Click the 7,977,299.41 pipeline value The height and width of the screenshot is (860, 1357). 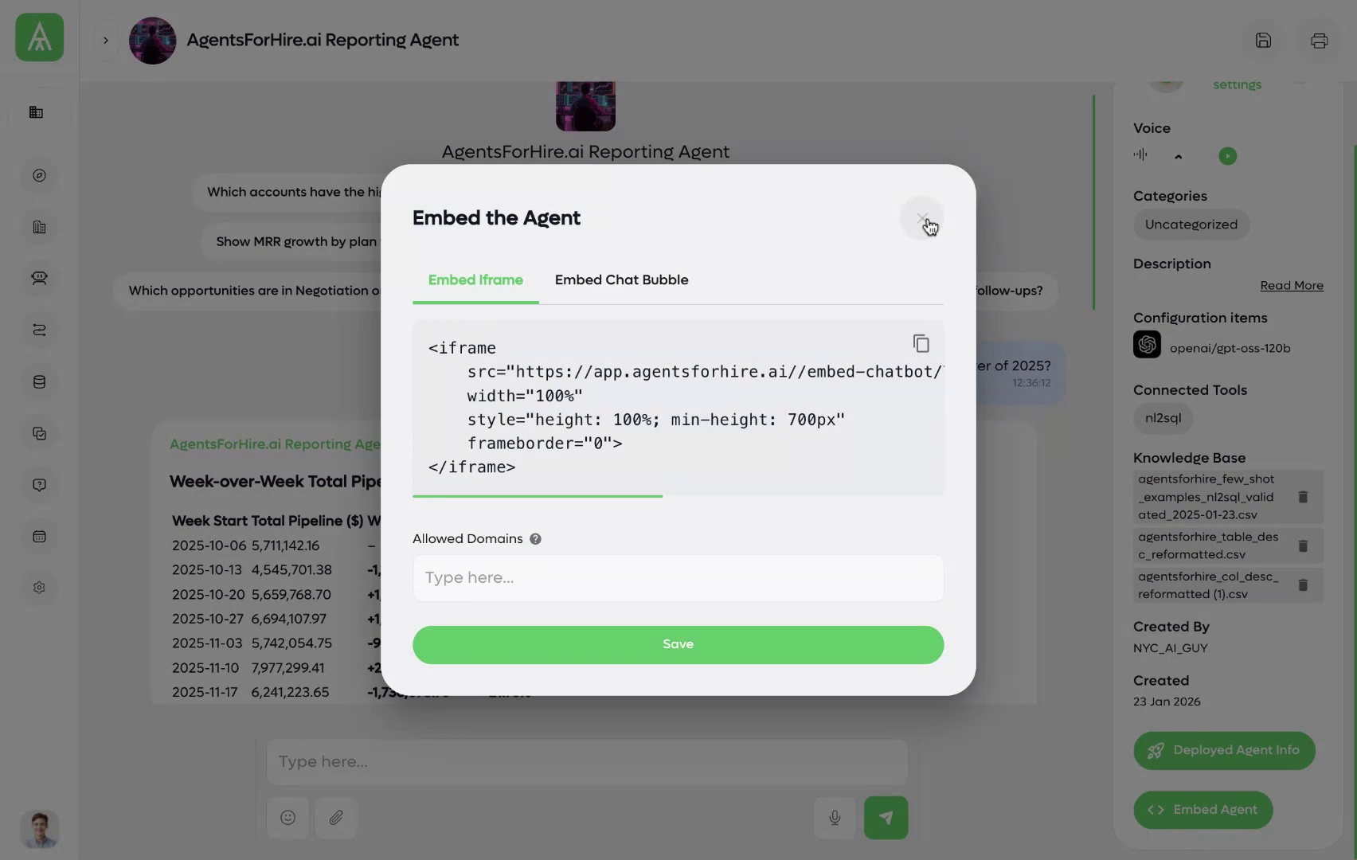pos(287,668)
